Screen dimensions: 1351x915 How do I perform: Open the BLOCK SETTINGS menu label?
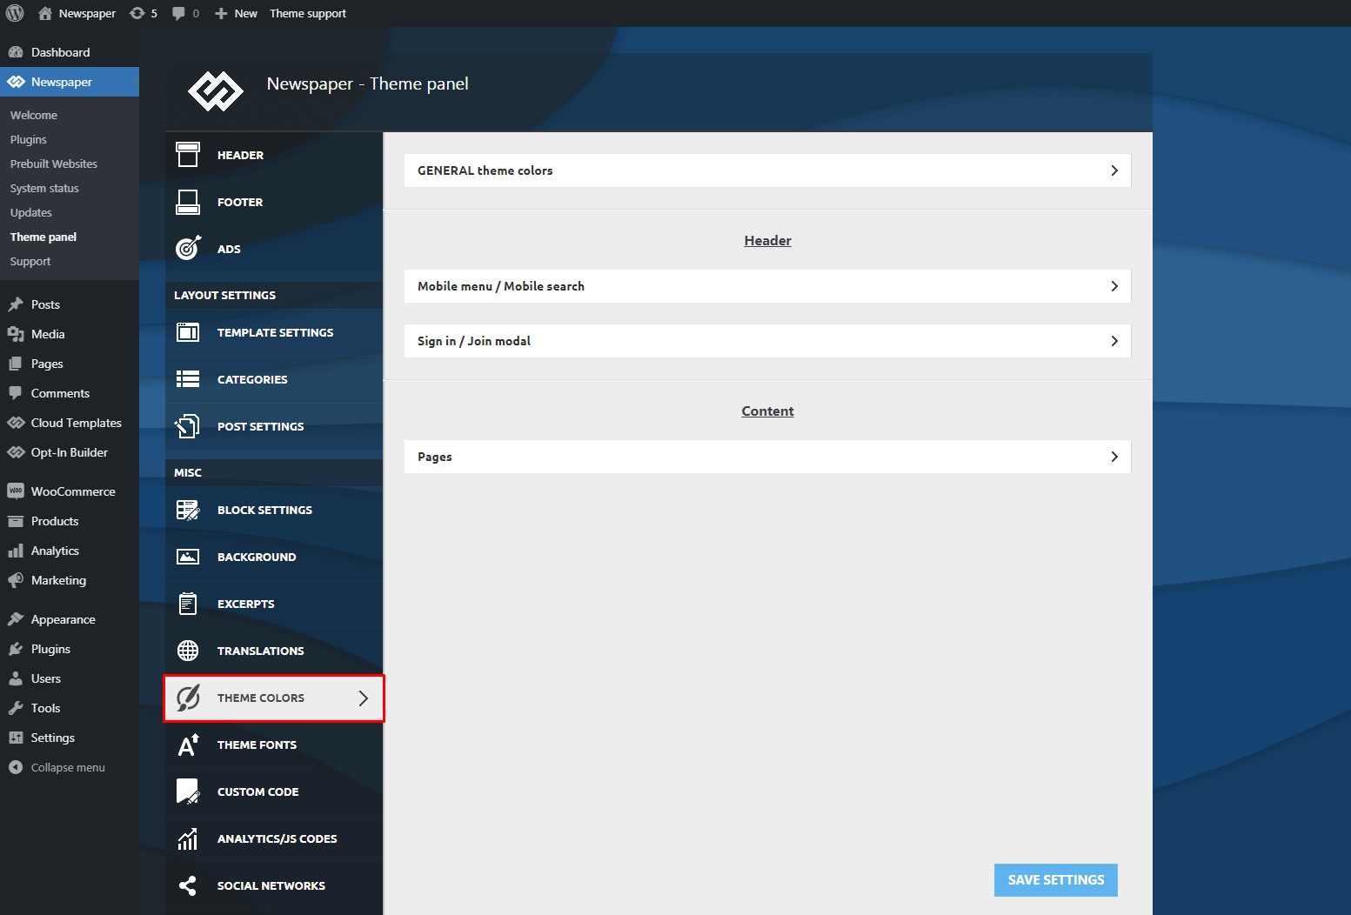point(264,510)
